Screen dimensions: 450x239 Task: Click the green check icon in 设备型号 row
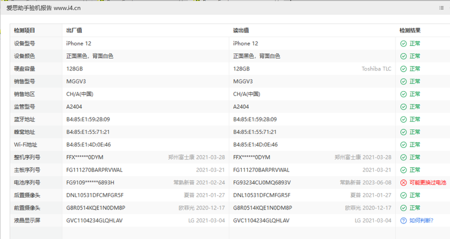(x=403, y=43)
